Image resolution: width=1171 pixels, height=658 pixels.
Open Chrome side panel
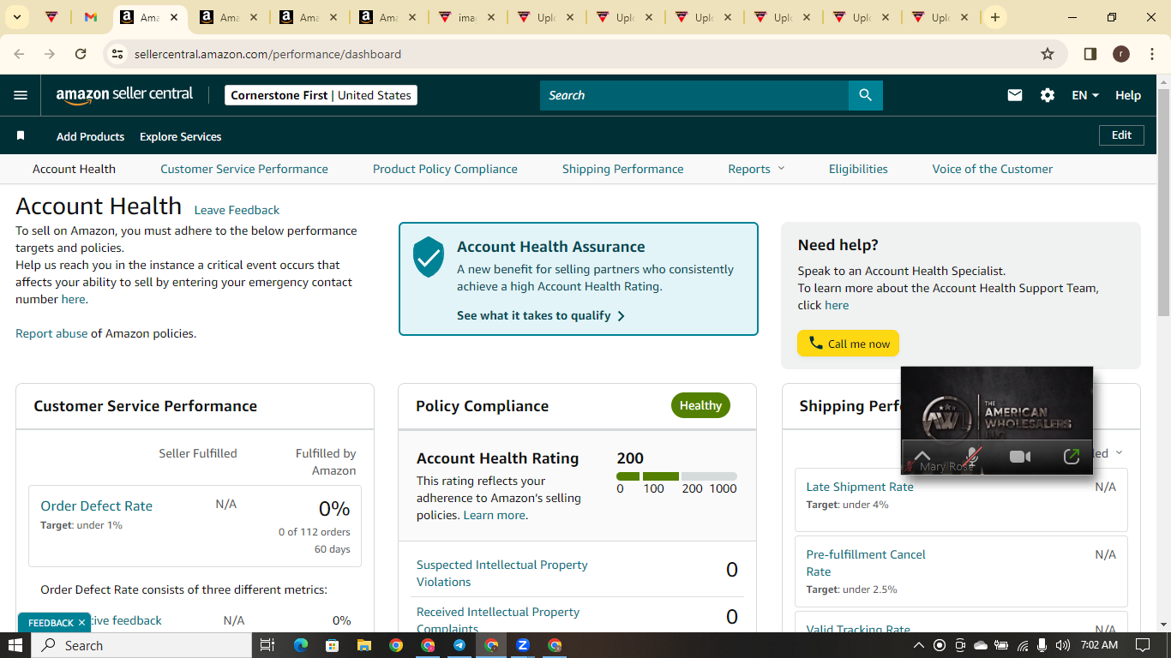click(1090, 54)
